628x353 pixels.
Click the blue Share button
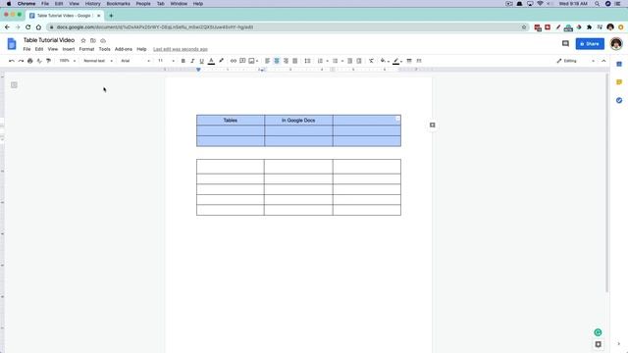click(590, 43)
